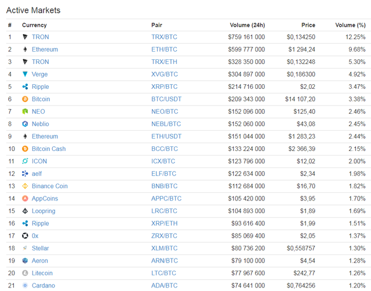Screen dimensions: 371x291
Task: Click the aelf dots icon
Action: (x=25, y=174)
